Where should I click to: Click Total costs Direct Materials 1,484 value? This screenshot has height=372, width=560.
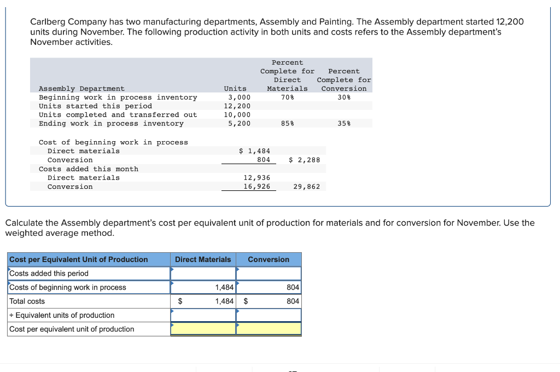224,301
